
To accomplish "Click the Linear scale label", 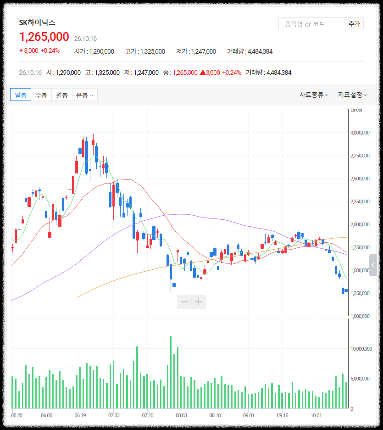I will (356, 110).
